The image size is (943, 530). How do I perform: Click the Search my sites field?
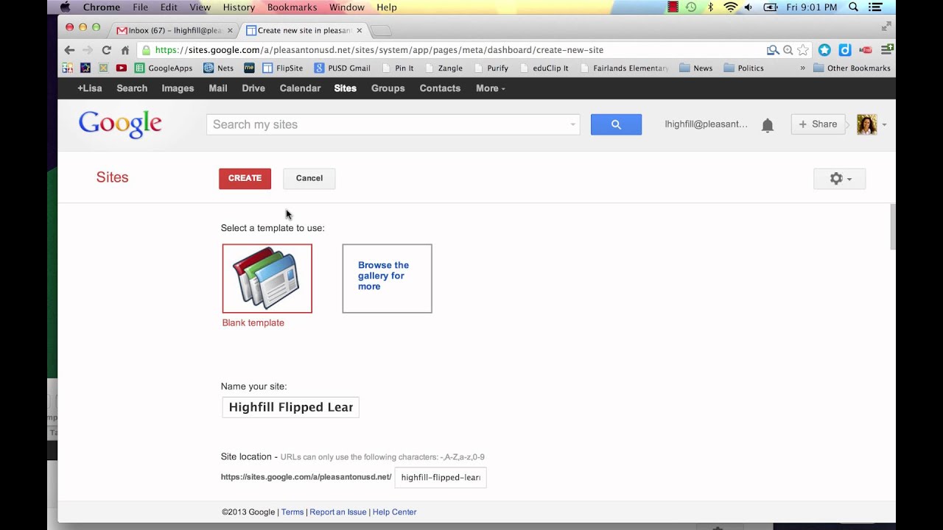point(393,124)
